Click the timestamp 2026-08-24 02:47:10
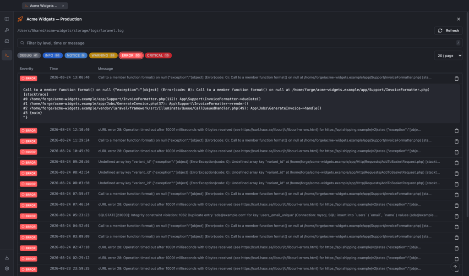 pos(70,247)
